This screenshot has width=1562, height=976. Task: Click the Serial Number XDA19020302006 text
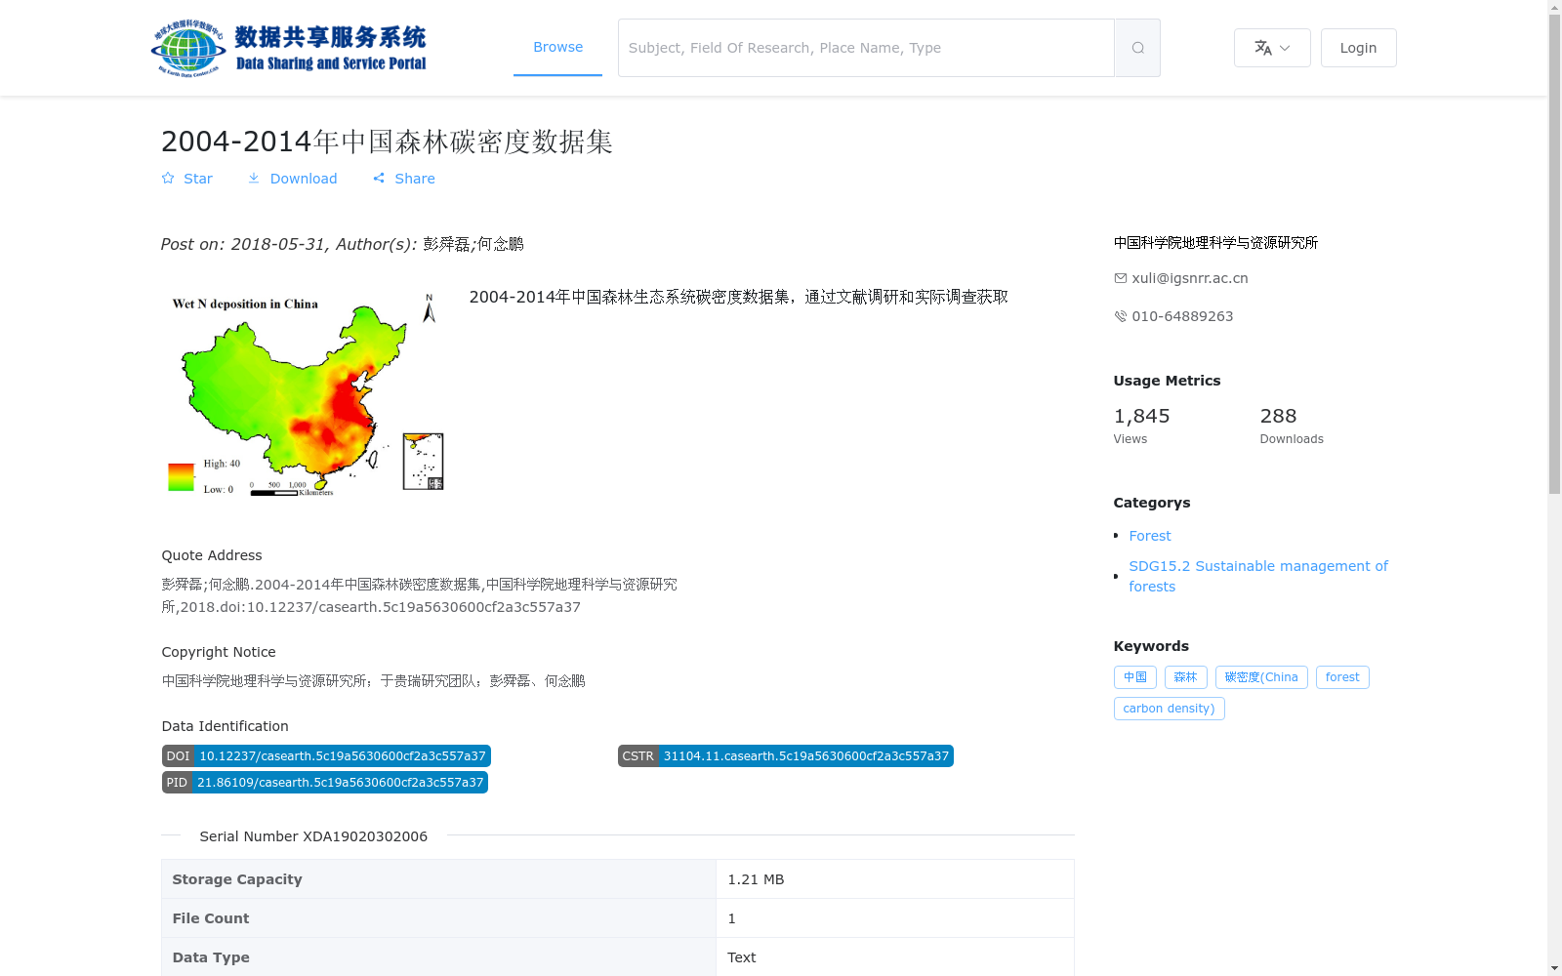(x=313, y=836)
